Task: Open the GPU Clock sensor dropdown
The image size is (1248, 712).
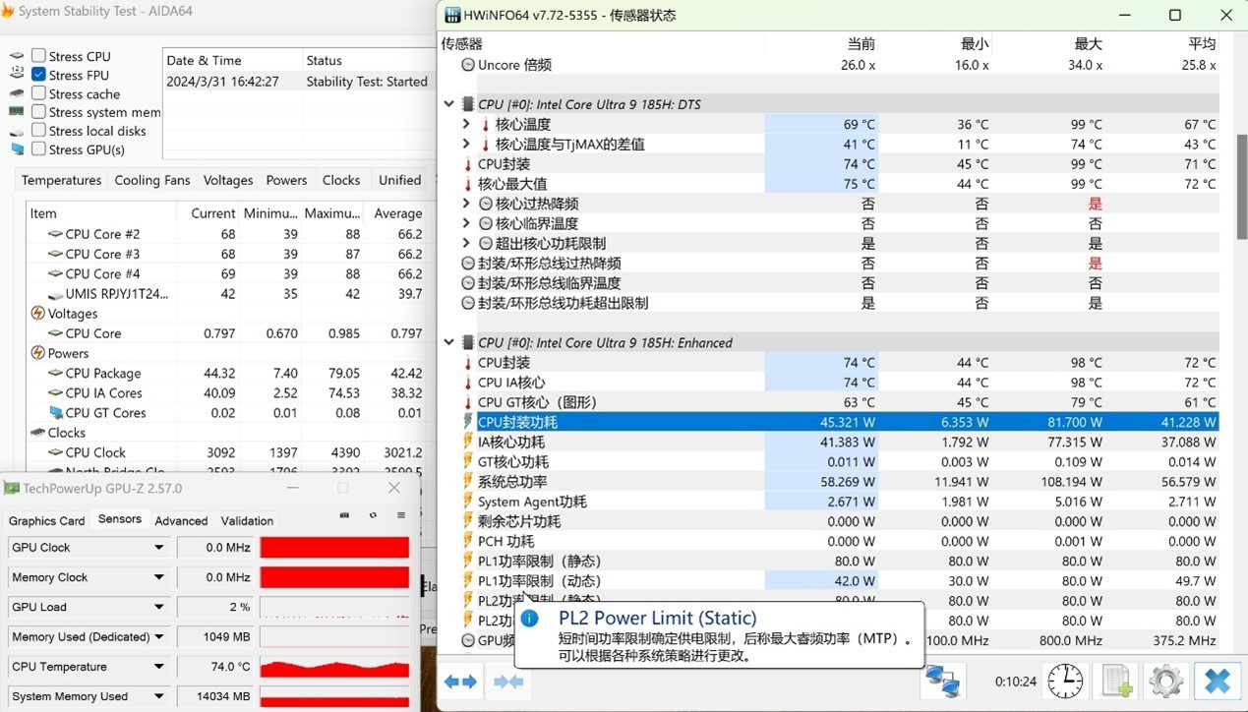Action: tap(158, 548)
